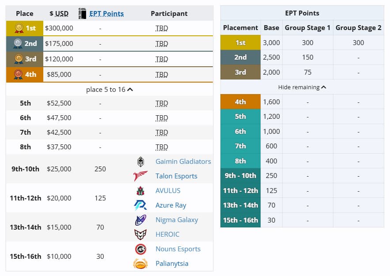Viewport: 390px width, 276px height.
Task: Click the '$ USD' column header
Action: point(59,13)
